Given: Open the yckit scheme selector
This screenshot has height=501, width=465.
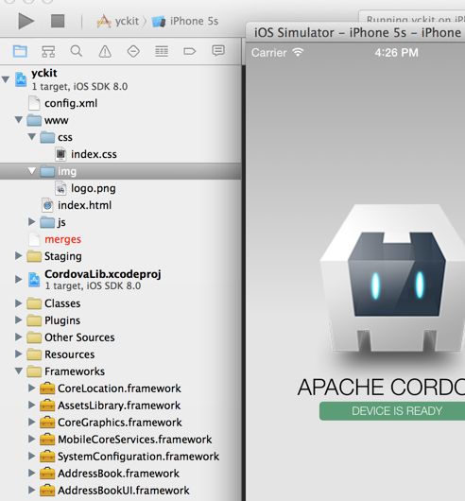Looking at the screenshot, I should 118,22.
